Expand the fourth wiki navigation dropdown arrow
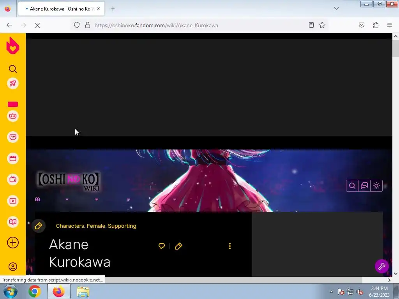Viewport: 399px width, 299px height. pyautogui.click(x=174, y=200)
